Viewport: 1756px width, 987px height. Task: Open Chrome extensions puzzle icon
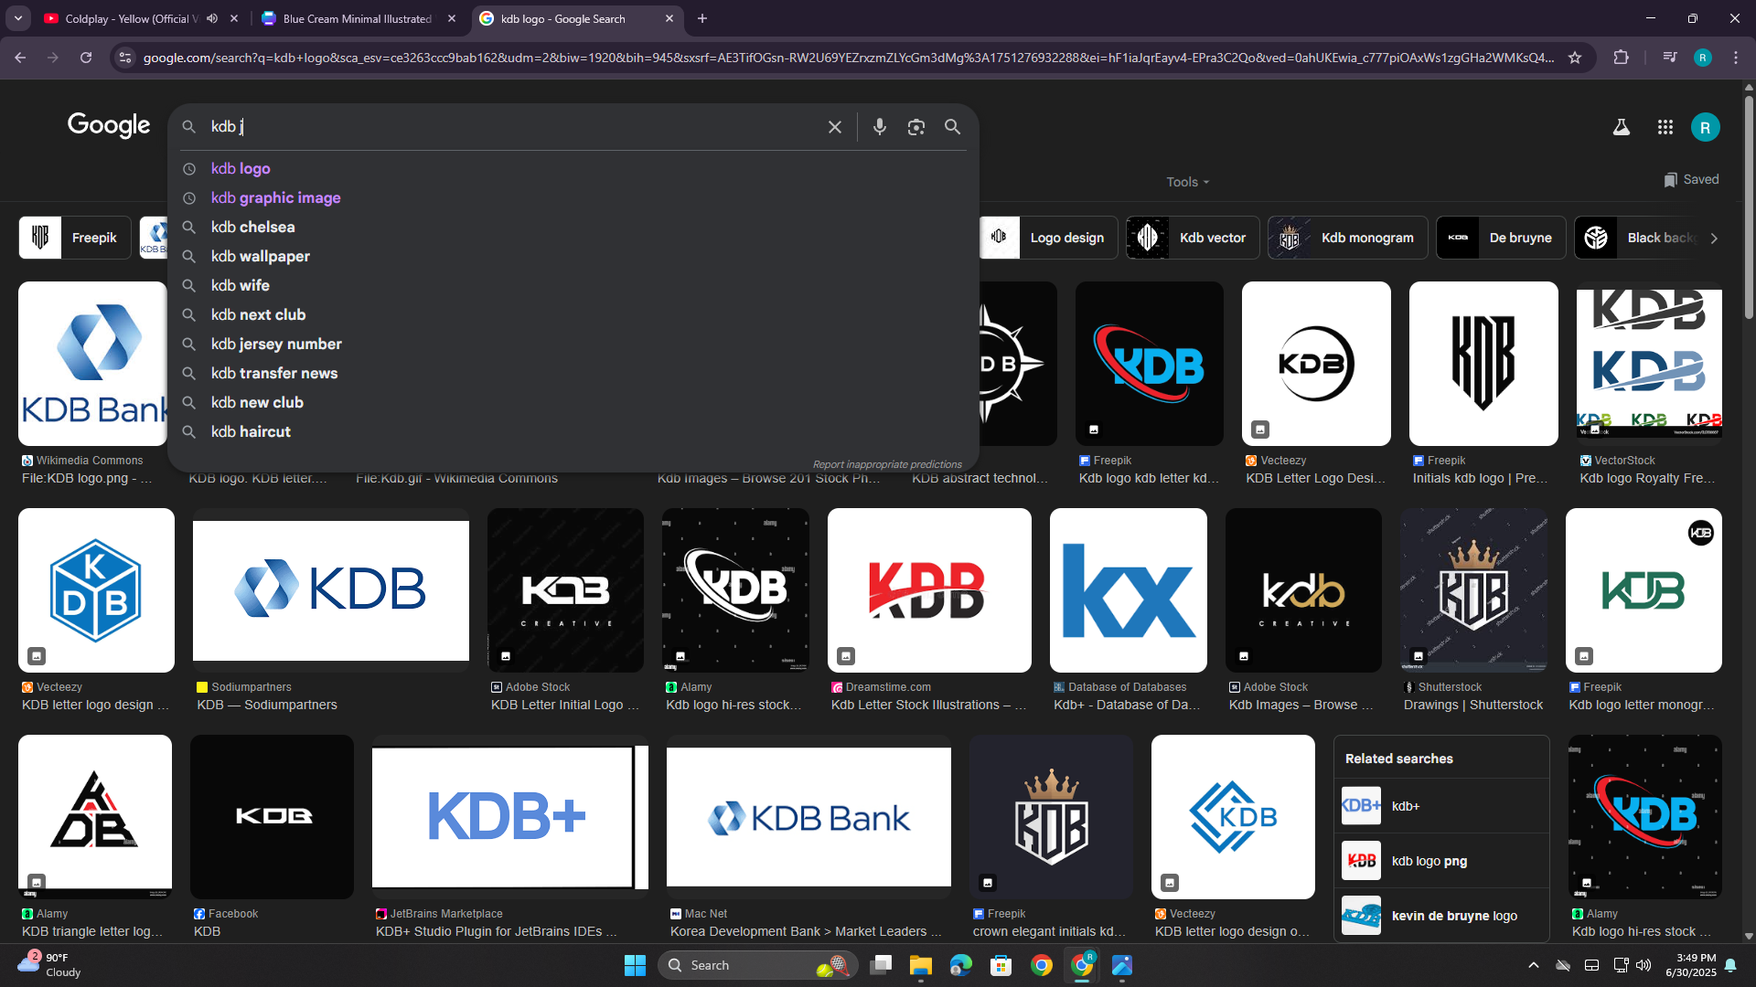click(x=1621, y=58)
